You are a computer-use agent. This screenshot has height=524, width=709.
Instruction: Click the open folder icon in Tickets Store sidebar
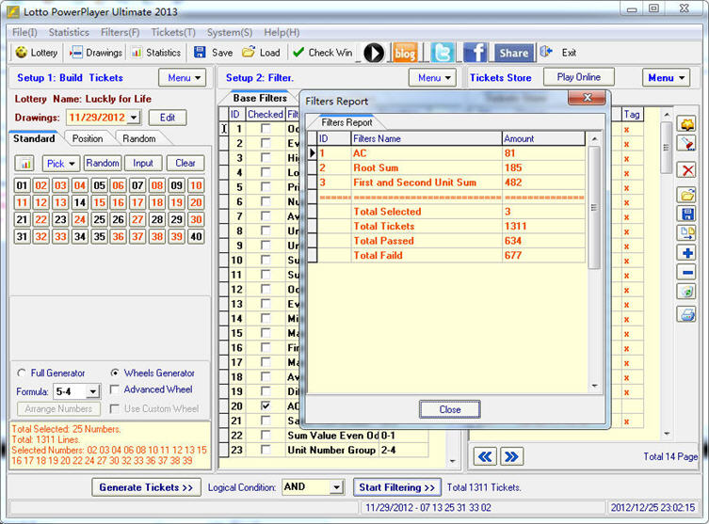click(687, 196)
